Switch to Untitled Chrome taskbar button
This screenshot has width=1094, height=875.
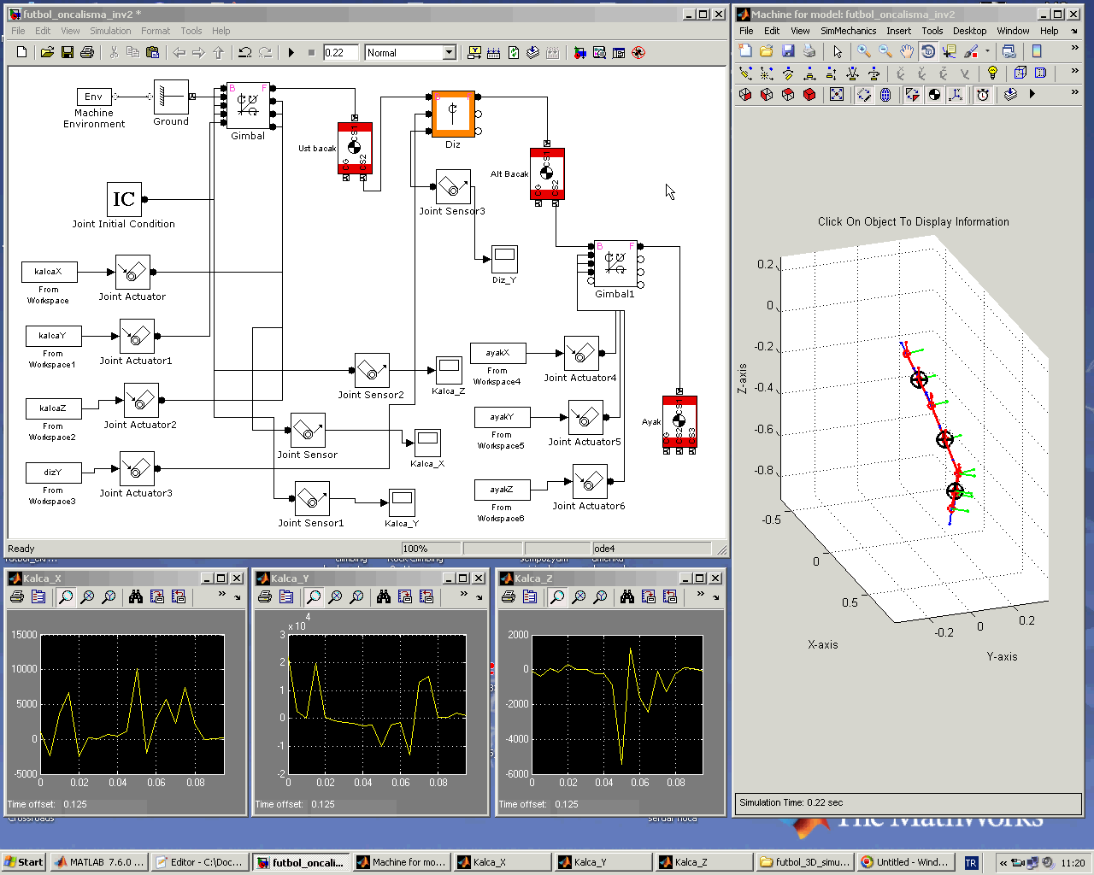pos(906,862)
